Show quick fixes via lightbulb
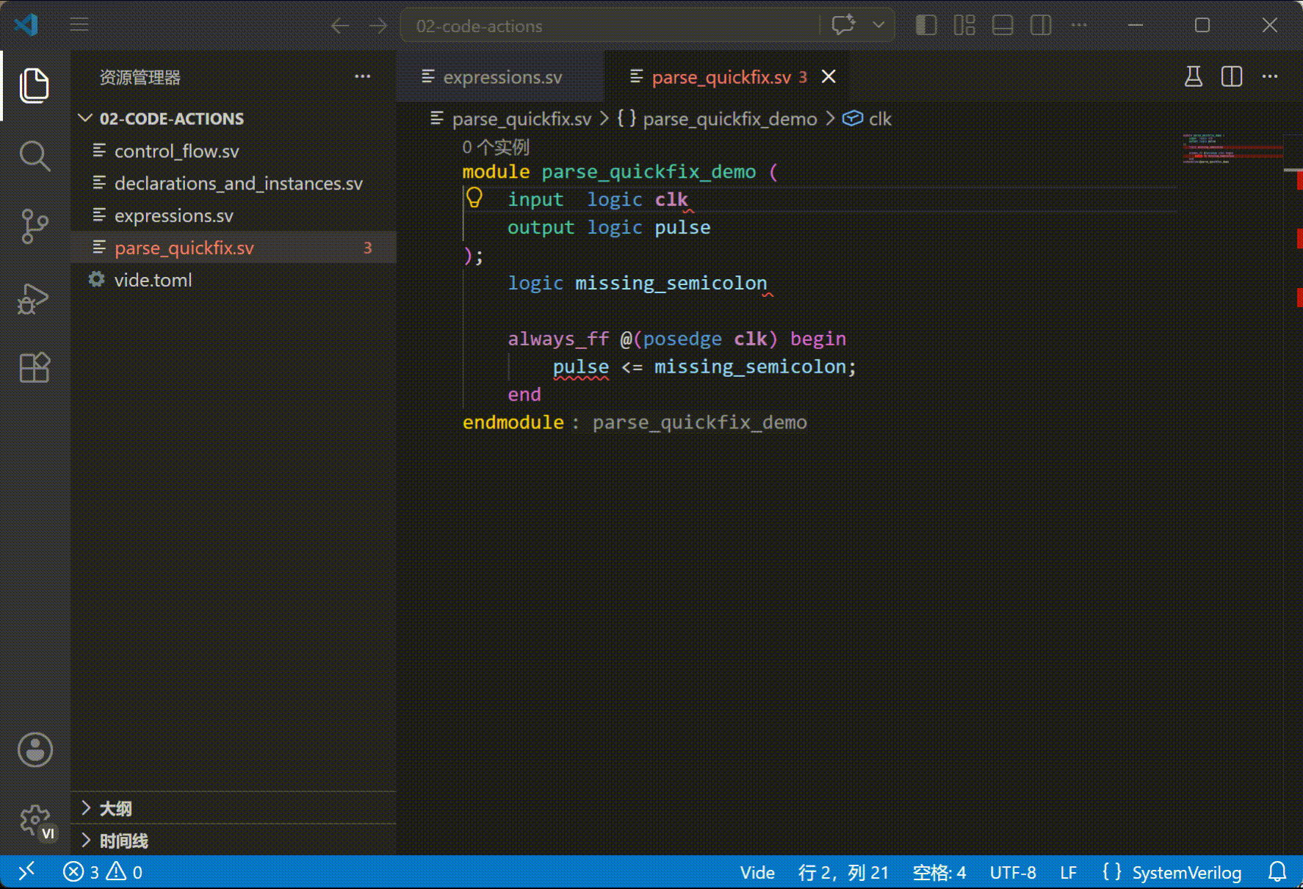 click(x=474, y=197)
